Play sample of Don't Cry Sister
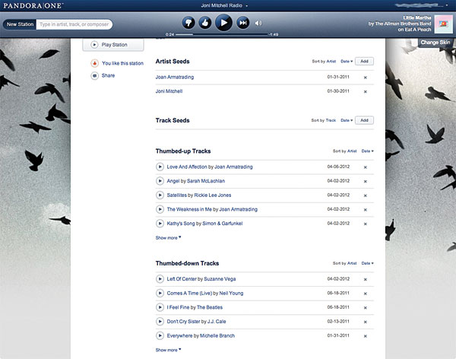Viewport: 456px width, 359px height. [160, 322]
